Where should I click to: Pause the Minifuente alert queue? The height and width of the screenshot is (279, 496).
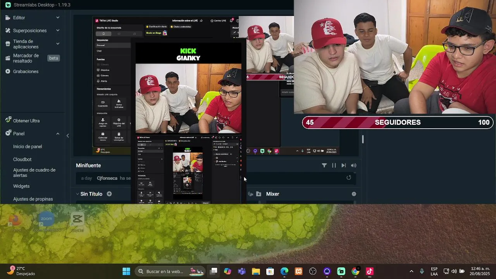pyautogui.click(x=334, y=165)
